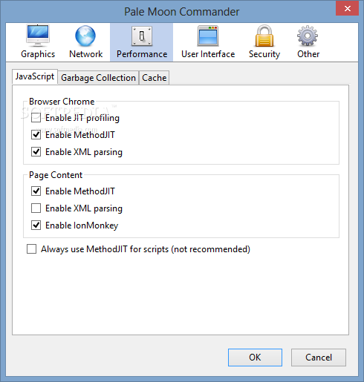Viewport: 364px width, 382px height.
Task: Click the User Interface label text
Action: [208, 54]
